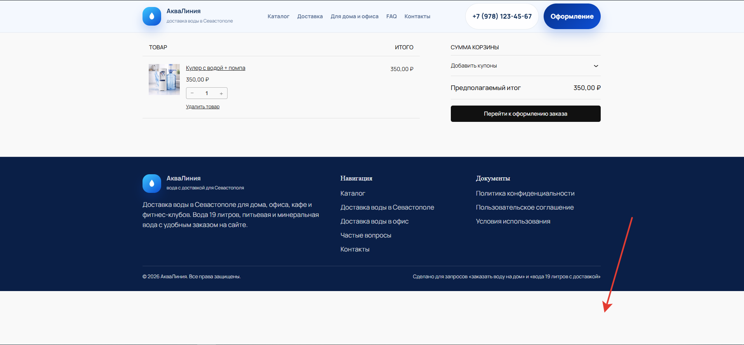Open the FAQ header link
744x345 pixels.
[x=391, y=16]
